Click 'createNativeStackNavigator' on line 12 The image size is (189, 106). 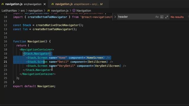point(57,25)
